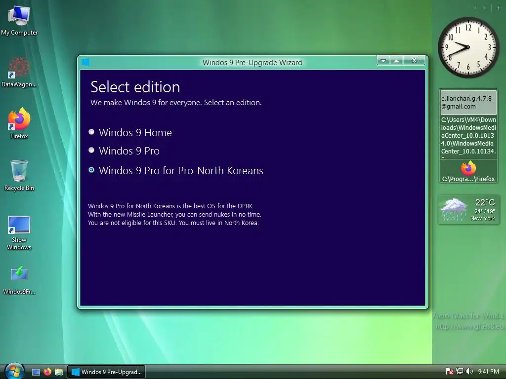Viewport: 506px width, 379px height.
Task: Click the Action Center flag tray icon
Action: tap(449, 372)
